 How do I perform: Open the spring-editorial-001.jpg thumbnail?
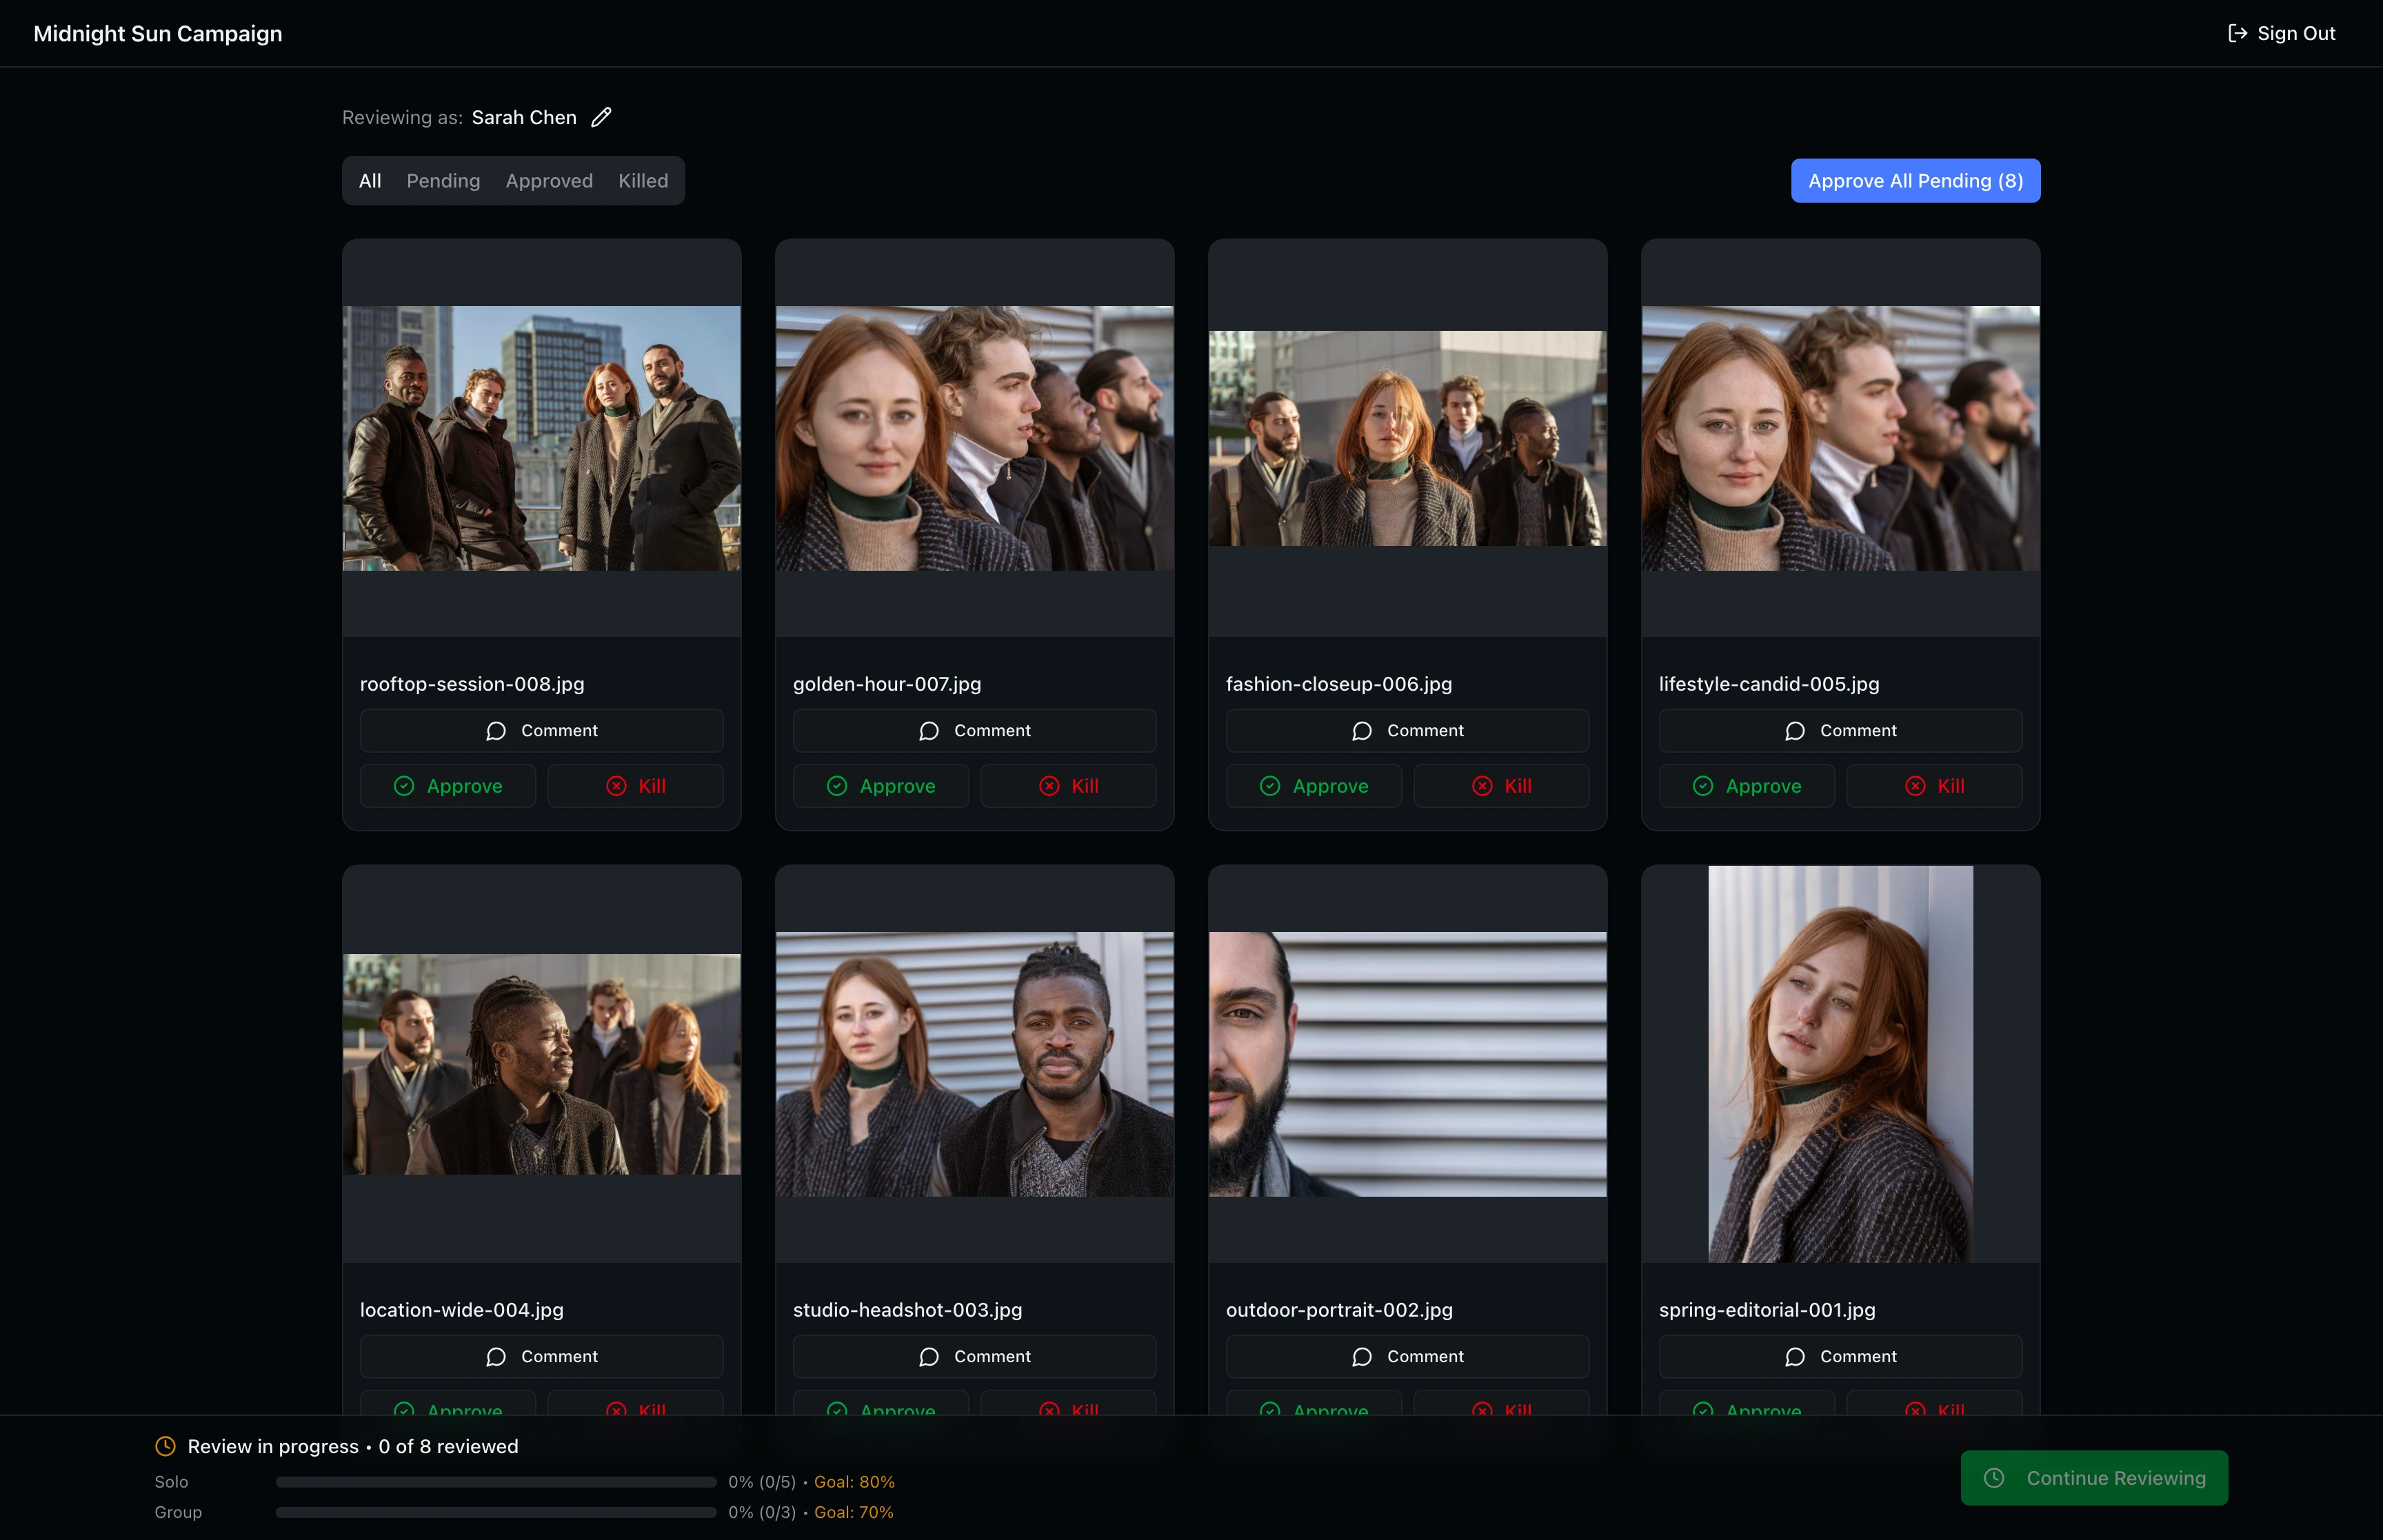[x=1839, y=1065]
